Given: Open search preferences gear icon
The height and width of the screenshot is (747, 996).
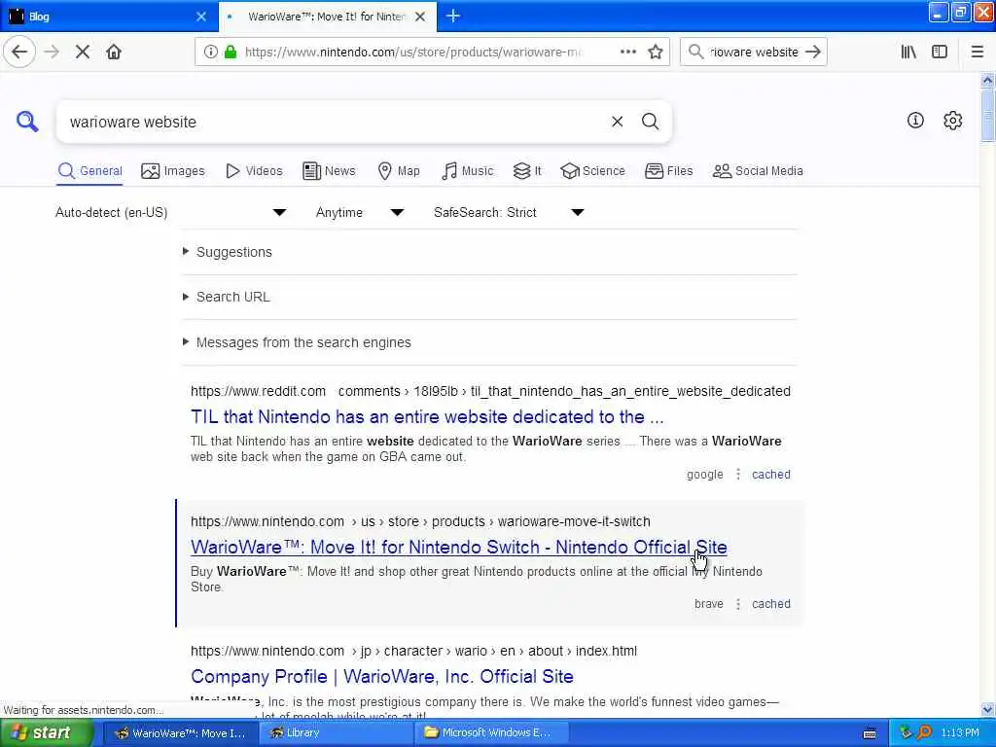Looking at the screenshot, I should [952, 120].
